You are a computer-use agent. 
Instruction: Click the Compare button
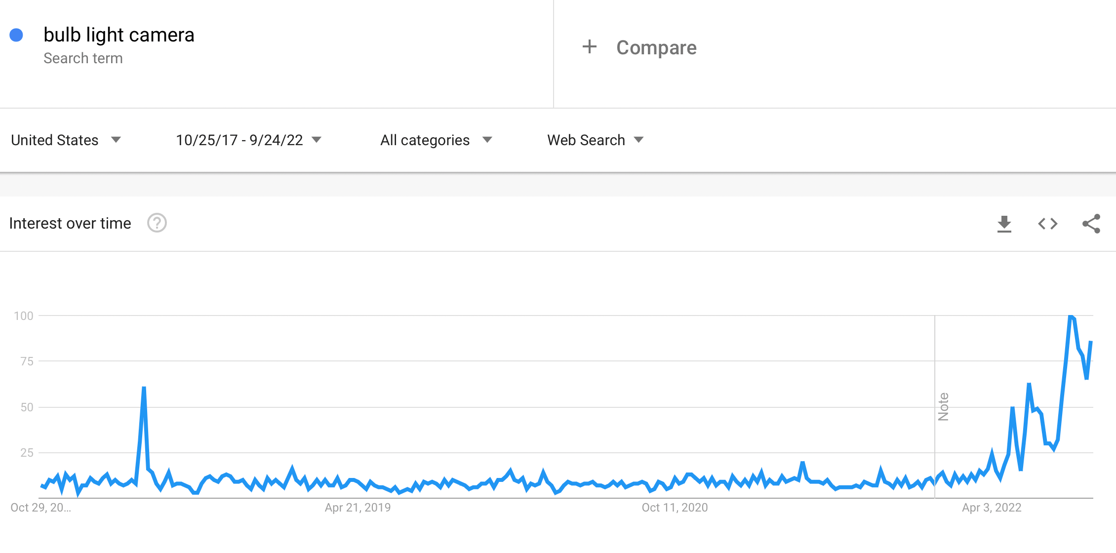click(656, 47)
